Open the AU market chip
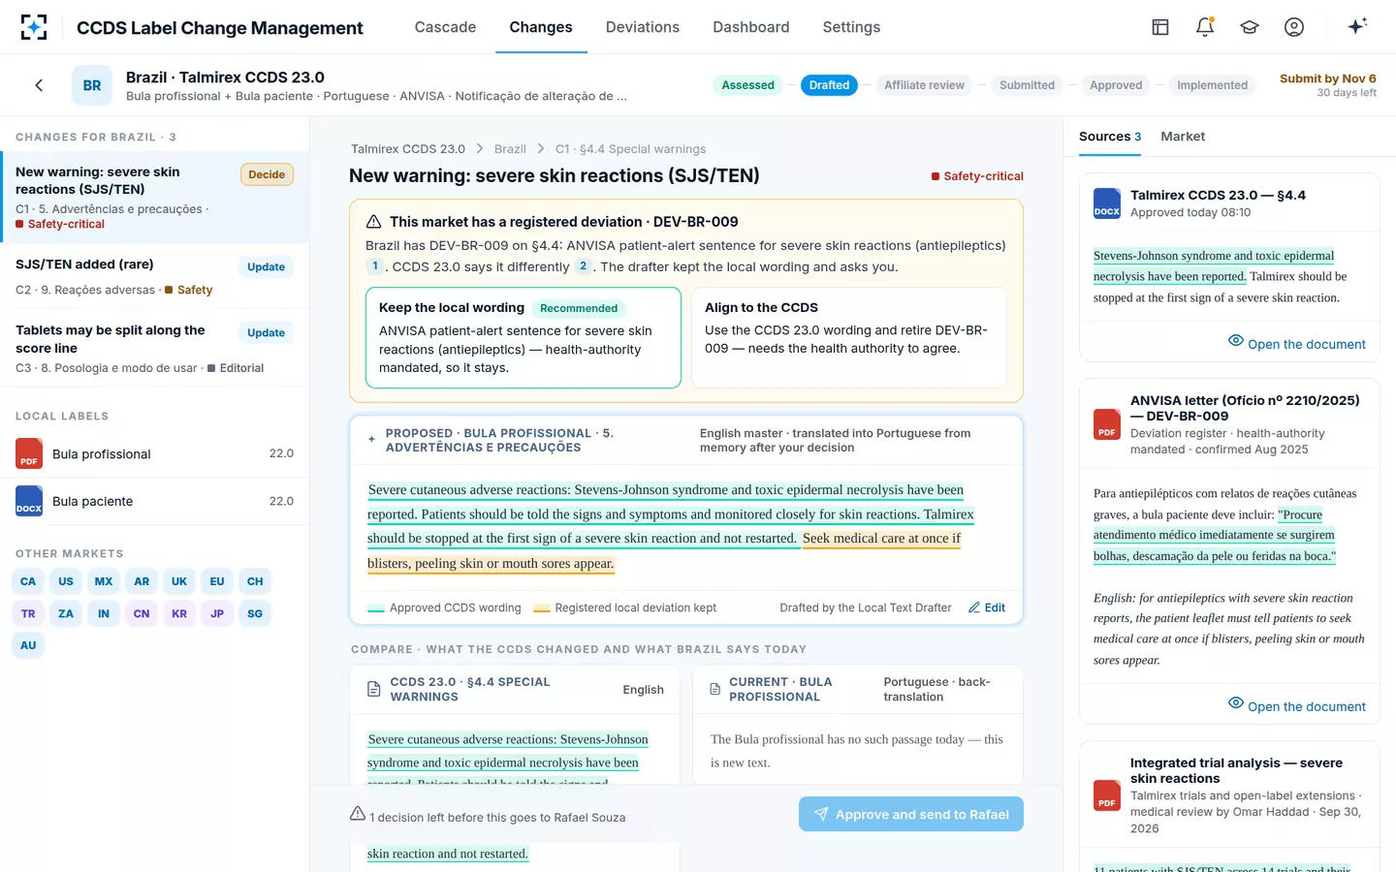Screen dimensions: 1396x872 28,645
